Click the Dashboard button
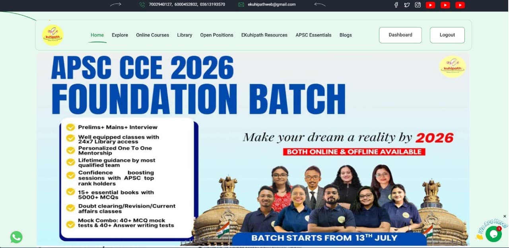 400,35
